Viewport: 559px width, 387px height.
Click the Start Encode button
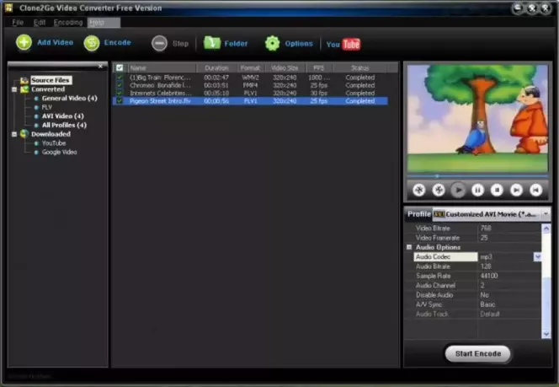[477, 353]
